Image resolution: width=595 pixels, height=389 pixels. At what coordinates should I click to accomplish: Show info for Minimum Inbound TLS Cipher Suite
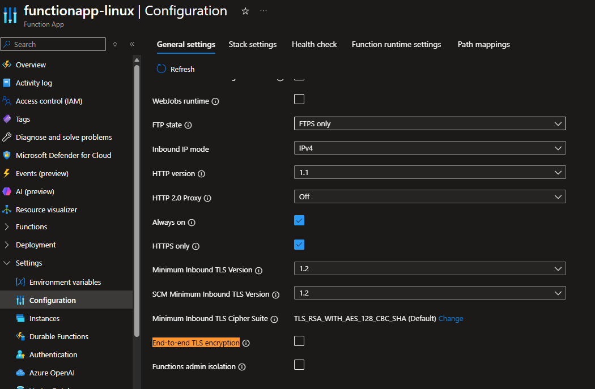[274, 319]
